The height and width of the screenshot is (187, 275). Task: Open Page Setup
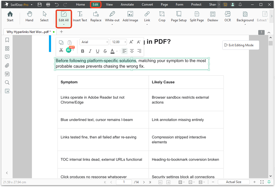point(179,16)
